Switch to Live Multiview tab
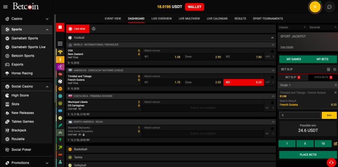Viewport: 338px width, 167px height. click(x=189, y=18)
